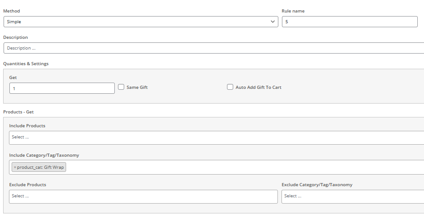The width and height of the screenshot is (424, 217).
Task: Enable Auto Add Gift To Cart checkbox
Action: point(230,88)
